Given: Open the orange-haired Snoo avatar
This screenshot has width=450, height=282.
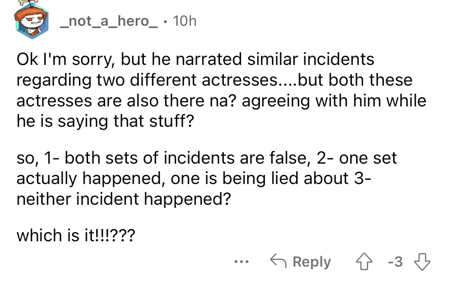Looking at the screenshot, I should click(32, 24).
